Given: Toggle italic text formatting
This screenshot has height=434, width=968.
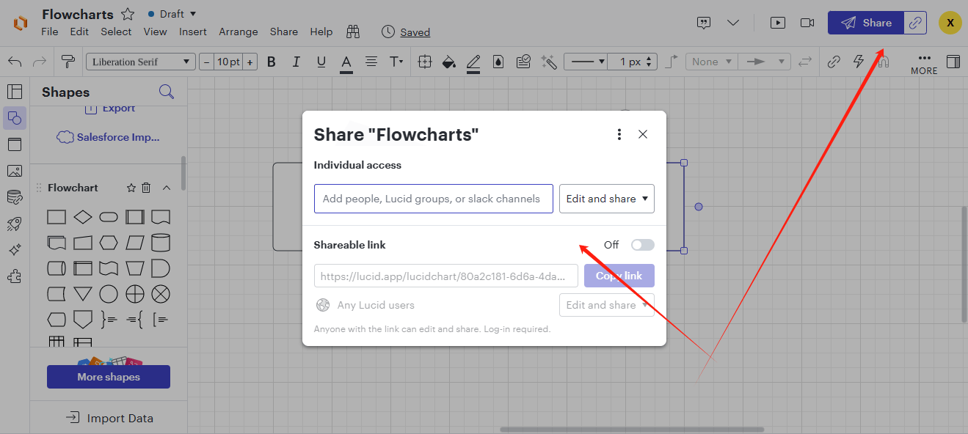Looking at the screenshot, I should pyautogui.click(x=296, y=62).
